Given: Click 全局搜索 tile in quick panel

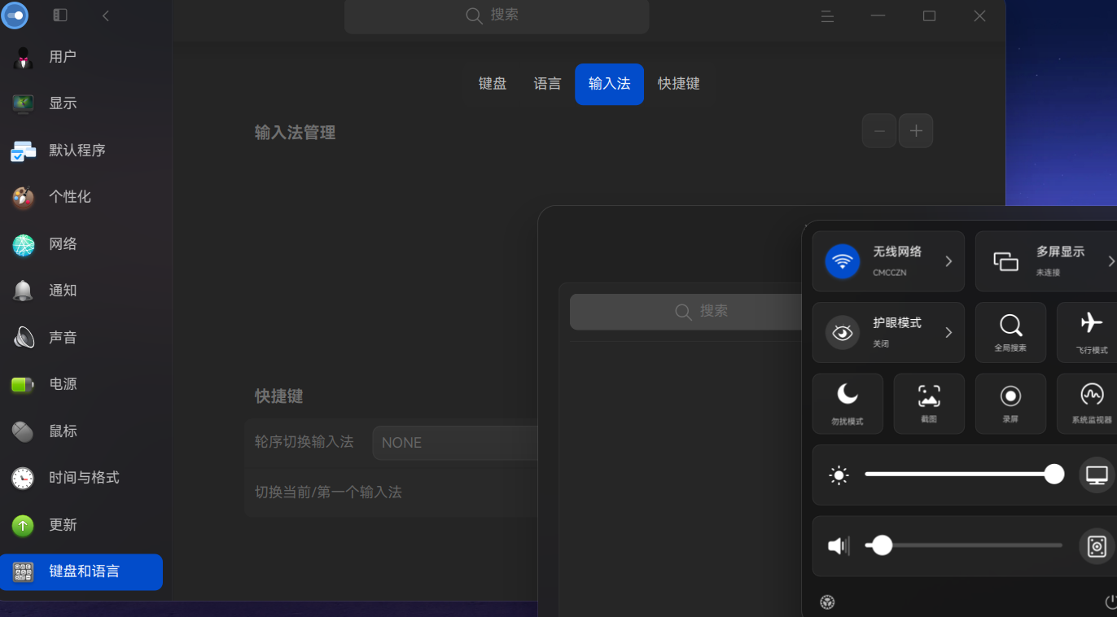Looking at the screenshot, I should [x=1010, y=332].
